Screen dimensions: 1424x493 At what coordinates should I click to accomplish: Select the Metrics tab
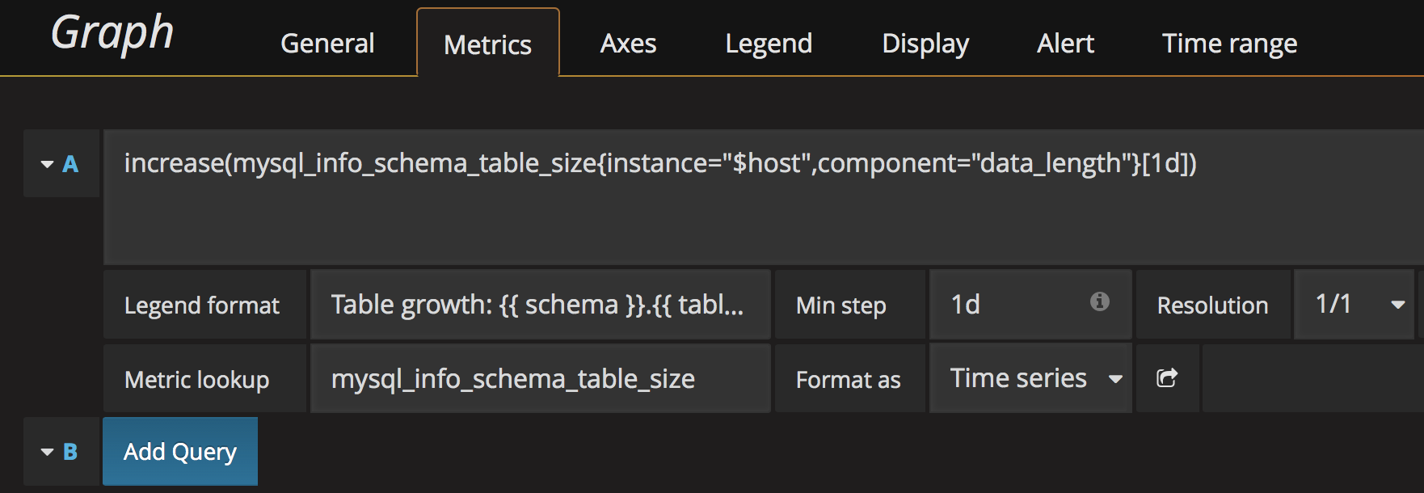tap(487, 44)
